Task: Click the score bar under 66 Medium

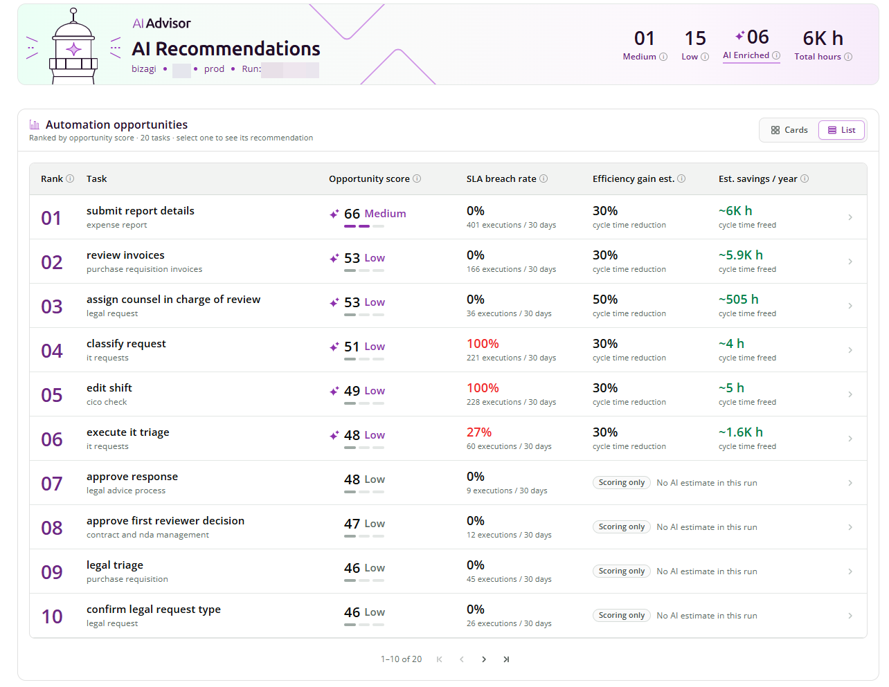Action: [364, 226]
